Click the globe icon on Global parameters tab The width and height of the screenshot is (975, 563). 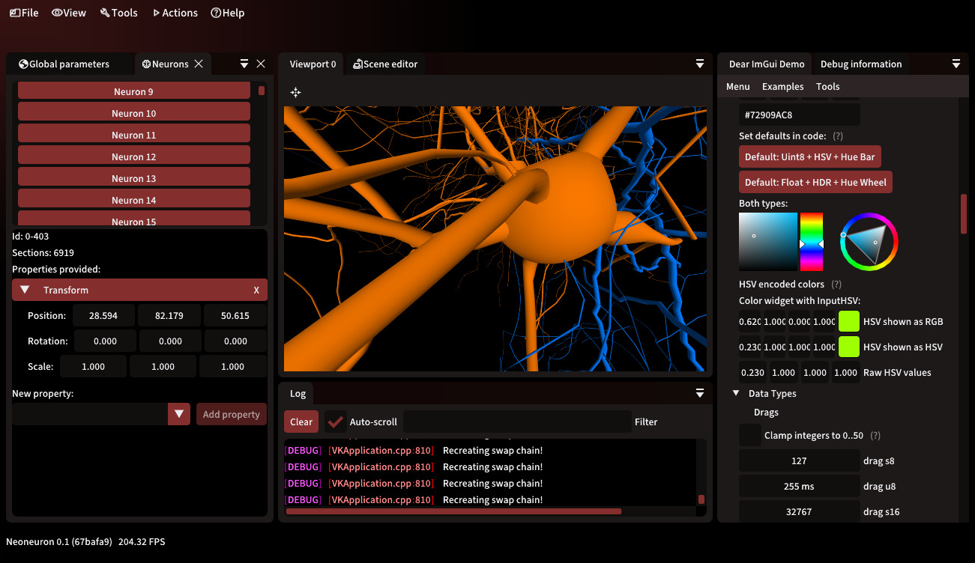coord(22,64)
